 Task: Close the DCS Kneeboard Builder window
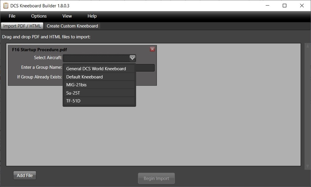click(302, 6)
